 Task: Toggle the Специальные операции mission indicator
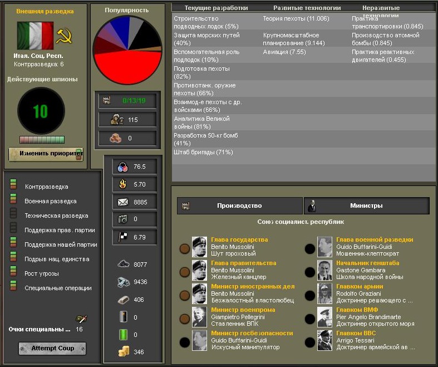13,288
